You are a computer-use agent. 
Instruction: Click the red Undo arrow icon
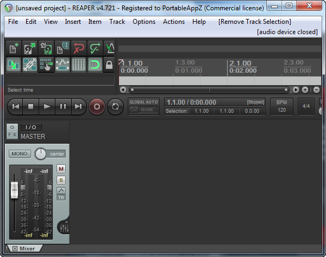click(78, 48)
